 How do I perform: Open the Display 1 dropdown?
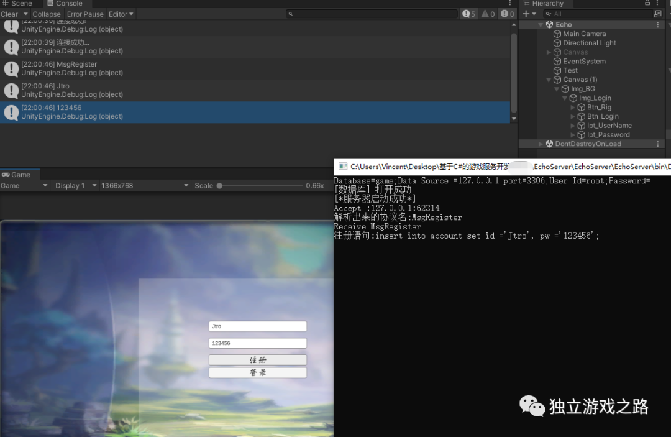pos(75,186)
